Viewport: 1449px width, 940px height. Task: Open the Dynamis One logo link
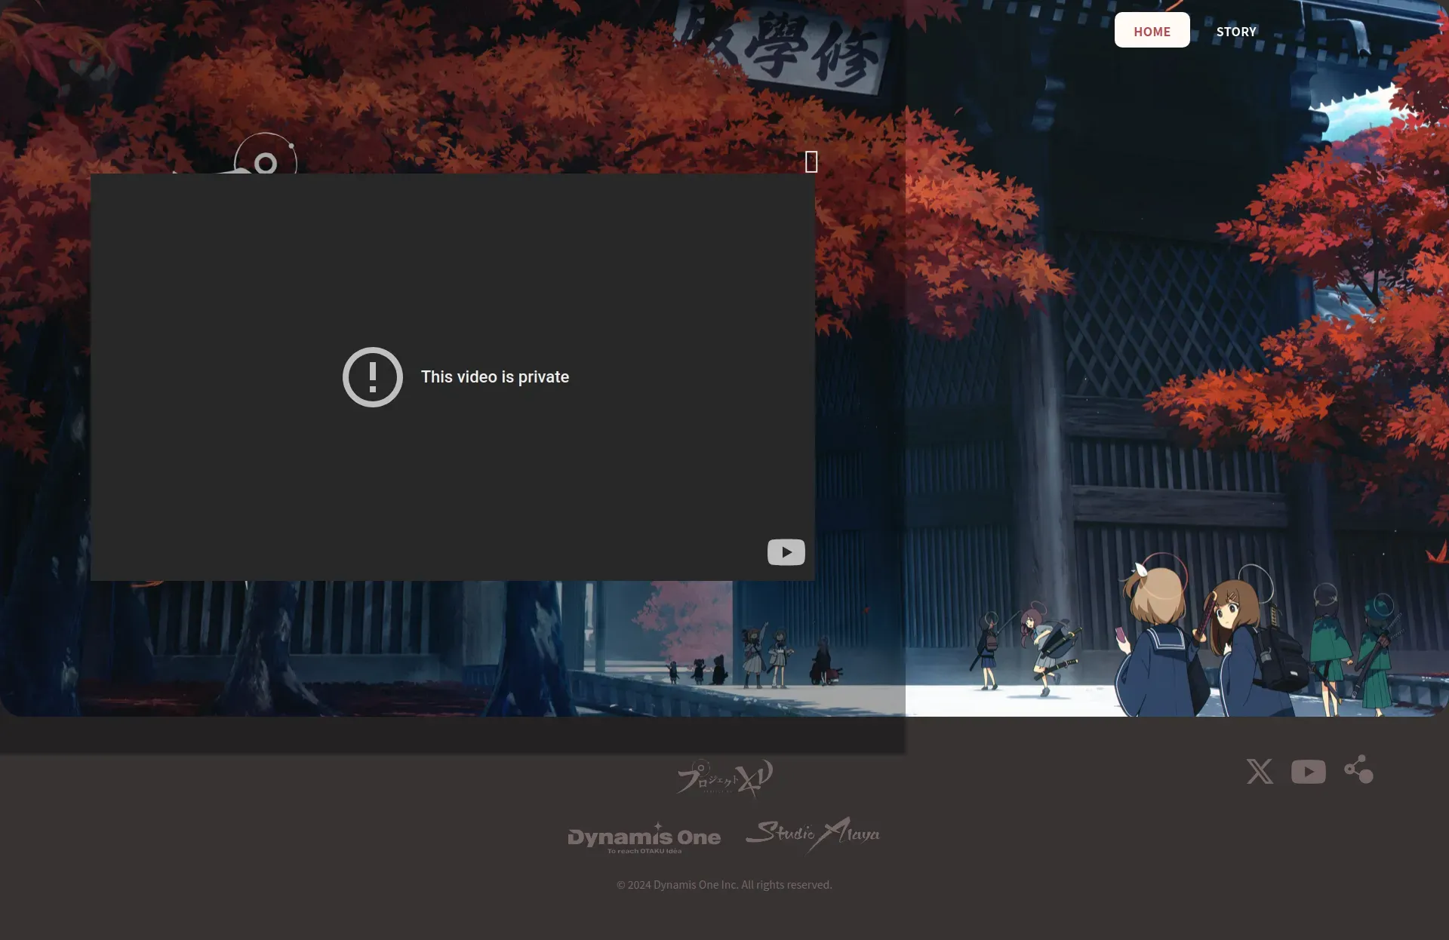click(x=644, y=837)
